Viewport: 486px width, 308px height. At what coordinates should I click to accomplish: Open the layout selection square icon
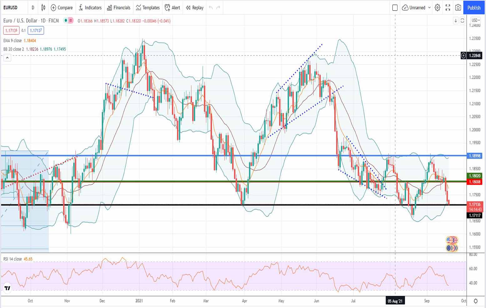(x=395, y=8)
